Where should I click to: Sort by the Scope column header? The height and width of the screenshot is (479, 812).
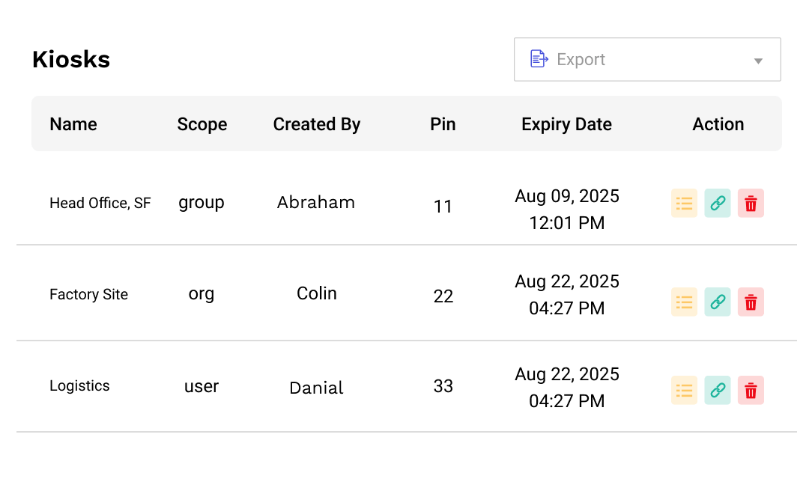tap(202, 124)
